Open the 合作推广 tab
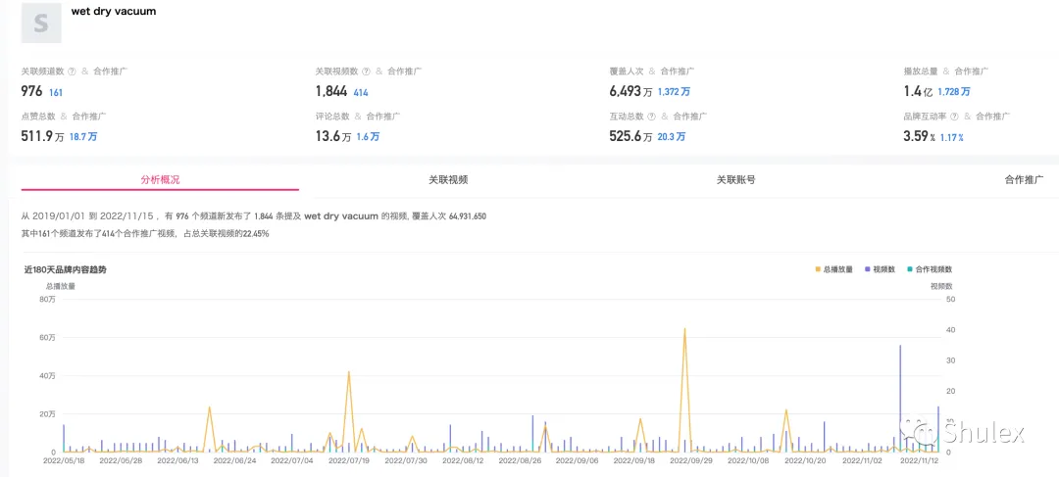 [x=1024, y=180]
